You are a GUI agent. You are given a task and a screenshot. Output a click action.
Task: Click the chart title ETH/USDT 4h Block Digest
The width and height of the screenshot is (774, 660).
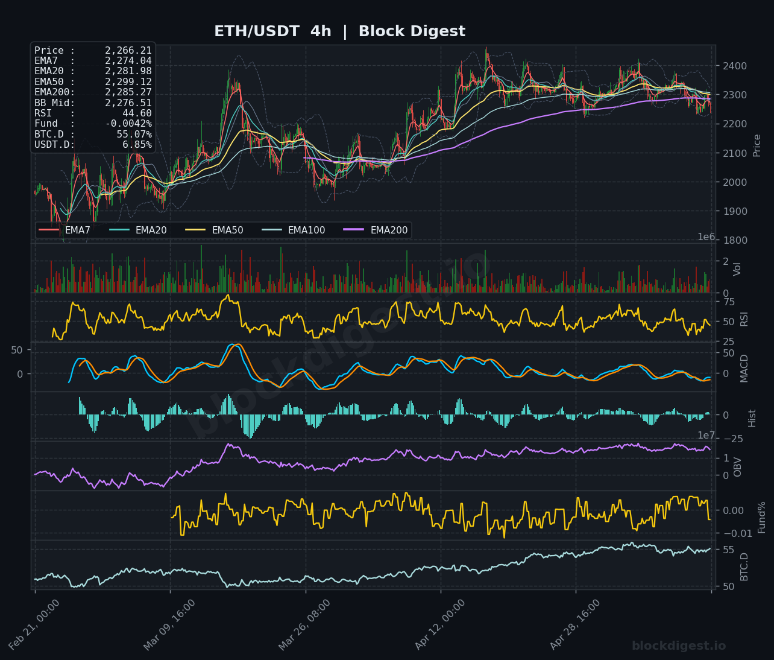click(x=340, y=31)
